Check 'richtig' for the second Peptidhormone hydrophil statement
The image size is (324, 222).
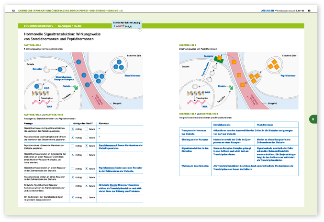pos(73,137)
